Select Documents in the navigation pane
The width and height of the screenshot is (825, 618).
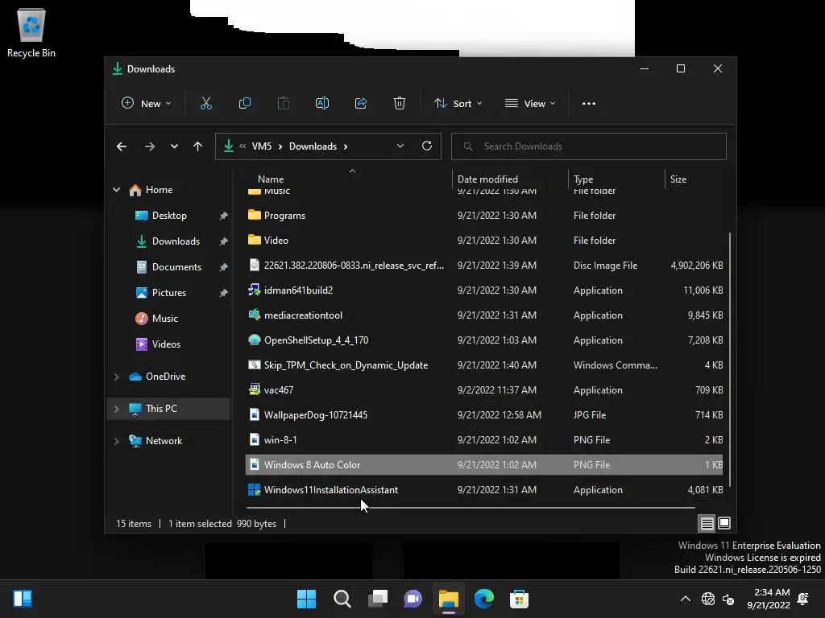pyautogui.click(x=176, y=267)
